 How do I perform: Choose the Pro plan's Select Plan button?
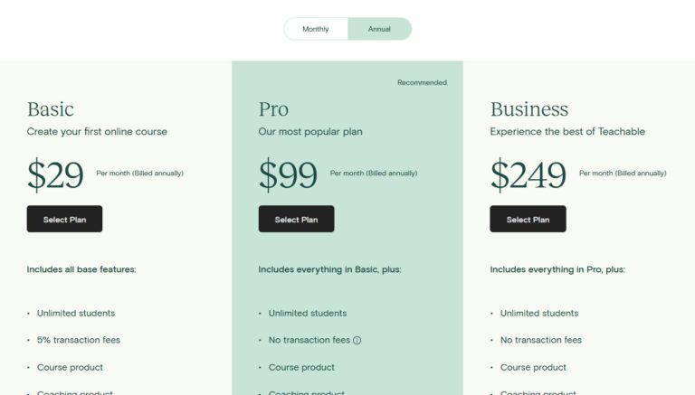tap(296, 219)
